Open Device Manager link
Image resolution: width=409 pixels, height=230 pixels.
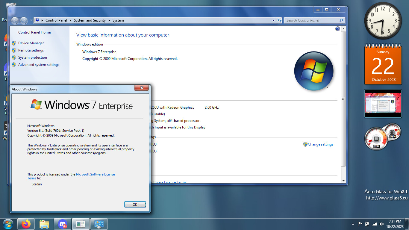pyautogui.click(x=31, y=43)
